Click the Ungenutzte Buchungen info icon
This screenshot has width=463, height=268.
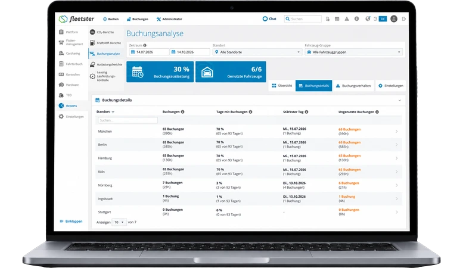coord(377,112)
